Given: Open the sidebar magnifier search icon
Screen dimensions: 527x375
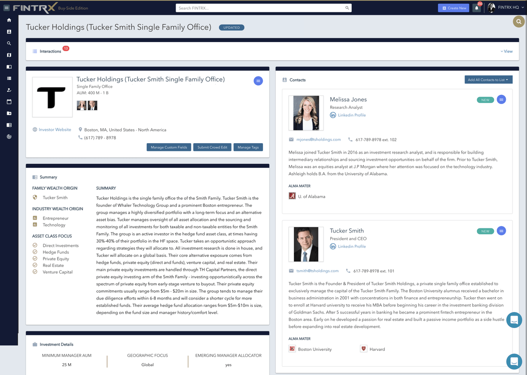Looking at the screenshot, I should tap(9, 43).
